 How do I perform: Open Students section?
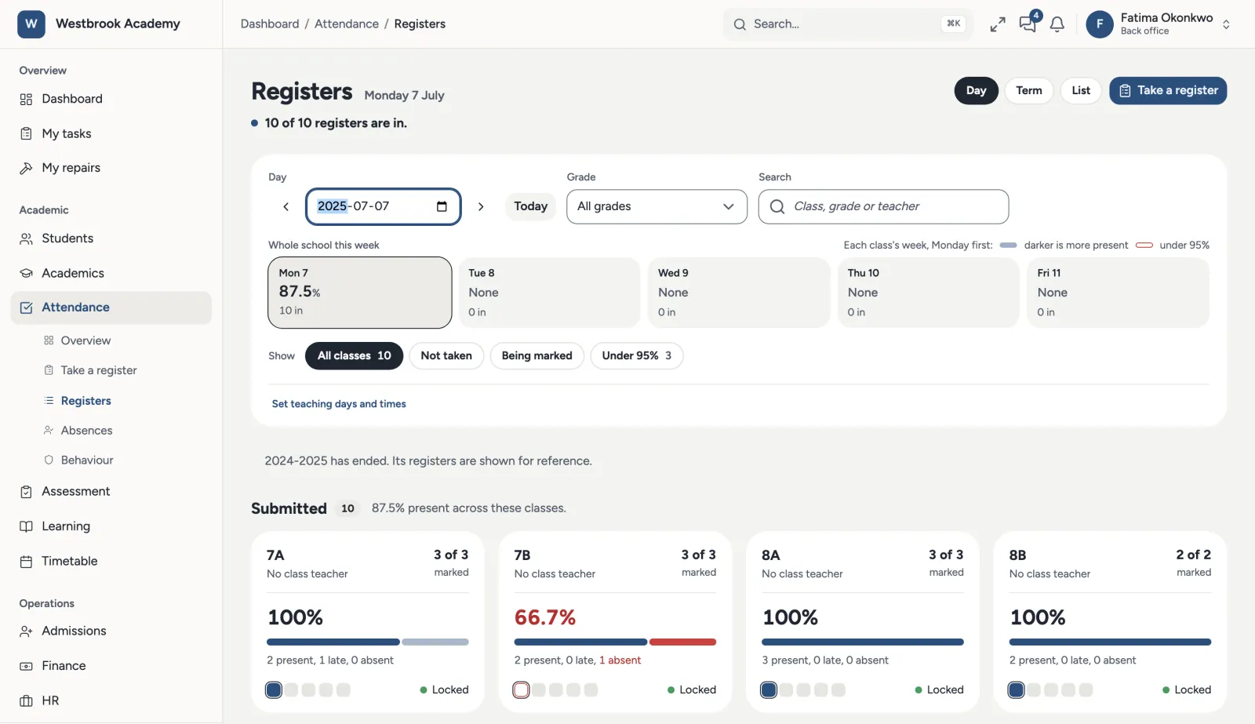(x=111, y=238)
